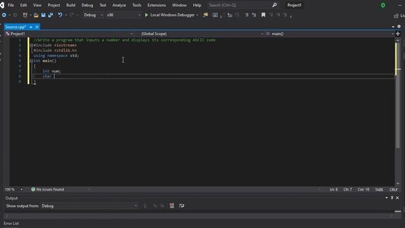Open the Edit menu

point(23,5)
